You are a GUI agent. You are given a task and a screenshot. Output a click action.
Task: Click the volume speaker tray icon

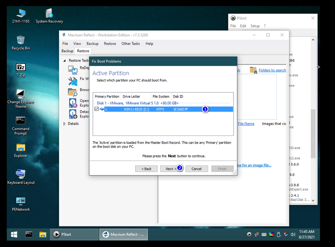(x=293, y=234)
